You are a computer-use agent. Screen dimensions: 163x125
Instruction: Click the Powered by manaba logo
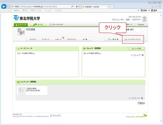click(137, 116)
